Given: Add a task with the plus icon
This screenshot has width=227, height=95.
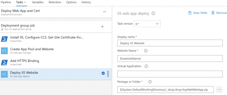Looking at the screenshot, I should tap(102, 27).
